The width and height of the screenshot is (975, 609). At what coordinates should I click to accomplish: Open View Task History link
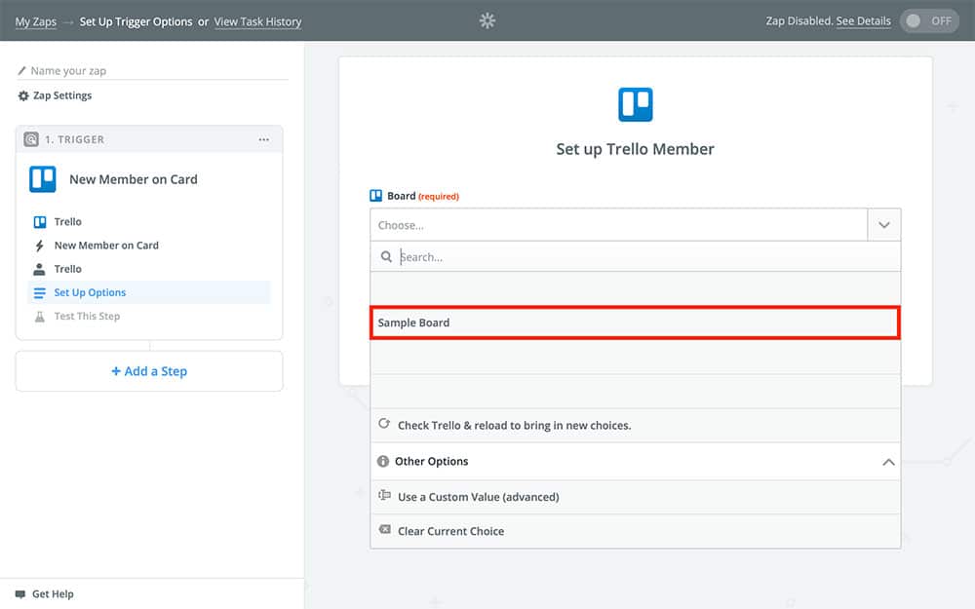pos(257,21)
